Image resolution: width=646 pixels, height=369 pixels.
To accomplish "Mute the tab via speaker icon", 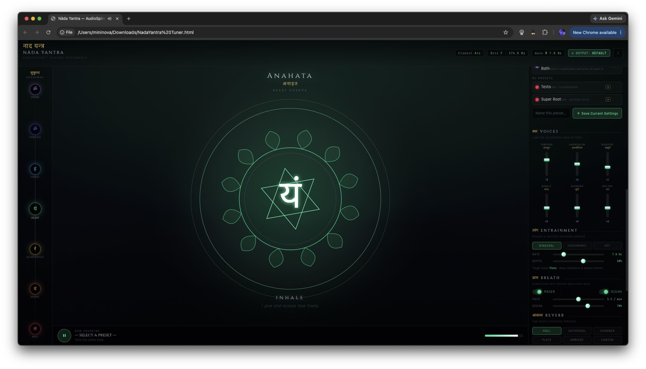I will point(110,19).
